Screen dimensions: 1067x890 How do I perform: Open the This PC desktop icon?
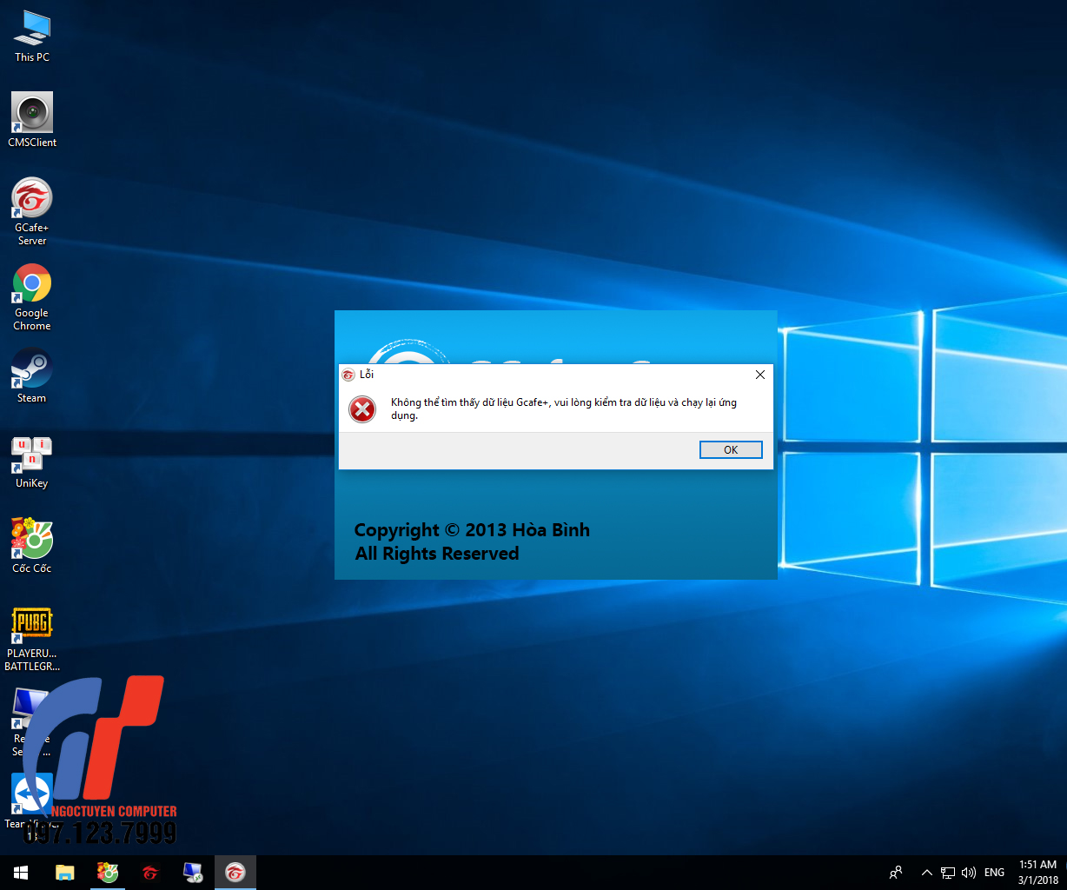32,37
